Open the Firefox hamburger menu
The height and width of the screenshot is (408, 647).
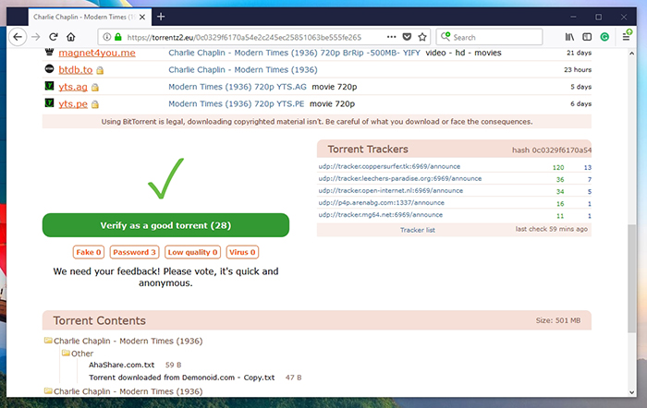click(626, 37)
